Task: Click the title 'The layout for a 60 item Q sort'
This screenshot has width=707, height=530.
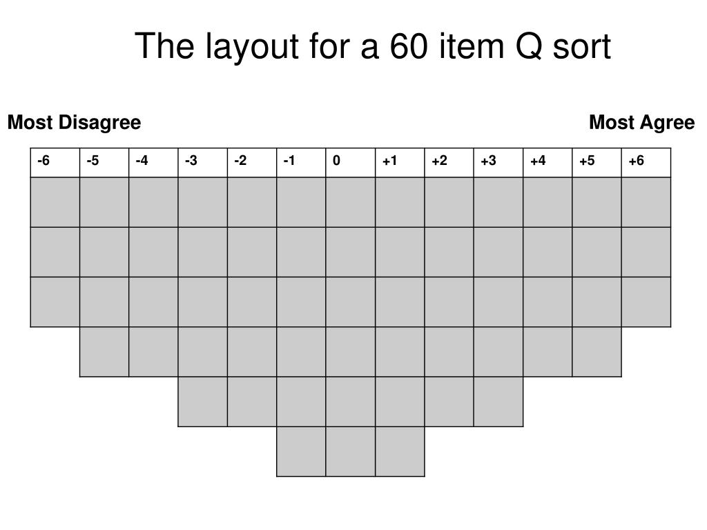Action: point(372,46)
